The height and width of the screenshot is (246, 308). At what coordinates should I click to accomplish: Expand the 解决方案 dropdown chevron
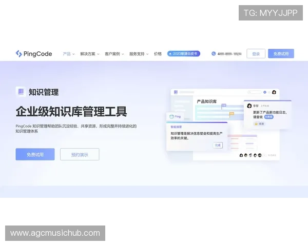pos(98,54)
